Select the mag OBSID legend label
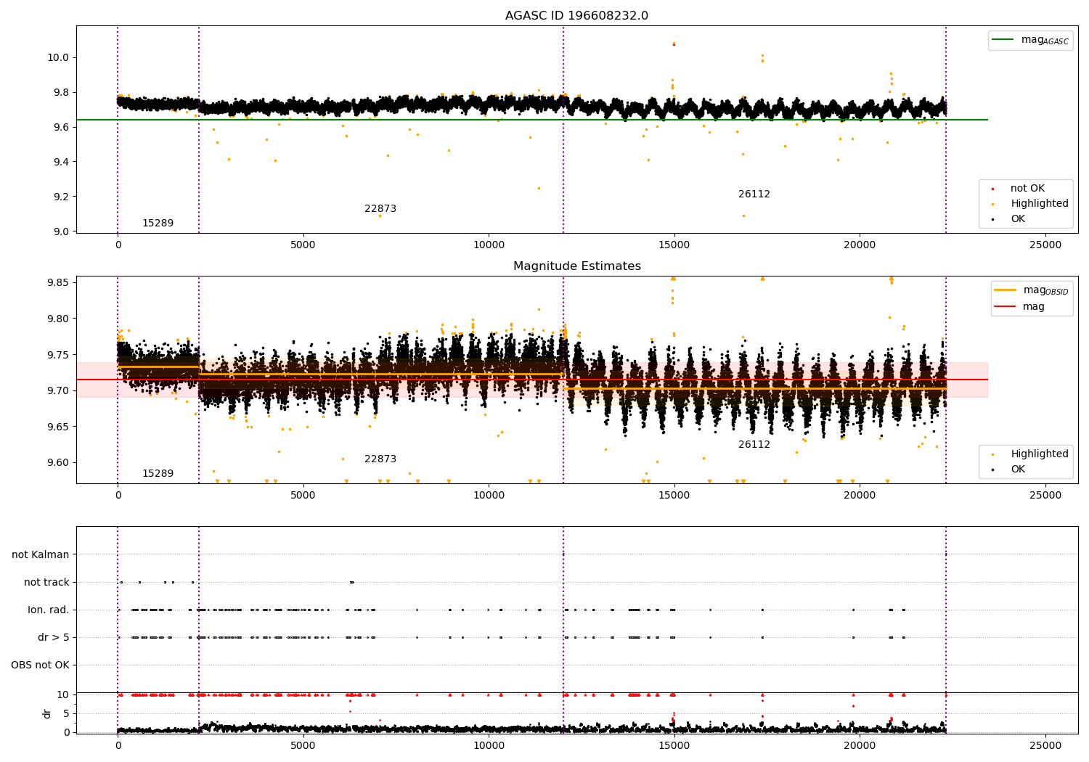The height and width of the screenshot is (762, 1089). pos(1045,290)
